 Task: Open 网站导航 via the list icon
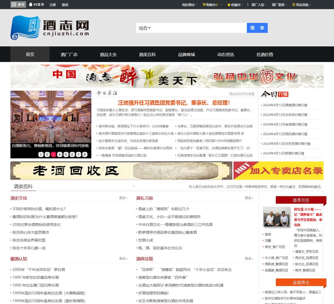(293, 4)
